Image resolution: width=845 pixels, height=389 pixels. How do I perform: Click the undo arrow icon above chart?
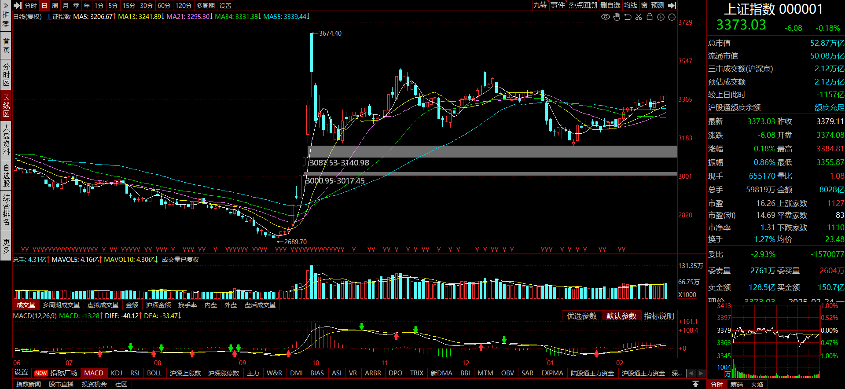click(628, 17)
